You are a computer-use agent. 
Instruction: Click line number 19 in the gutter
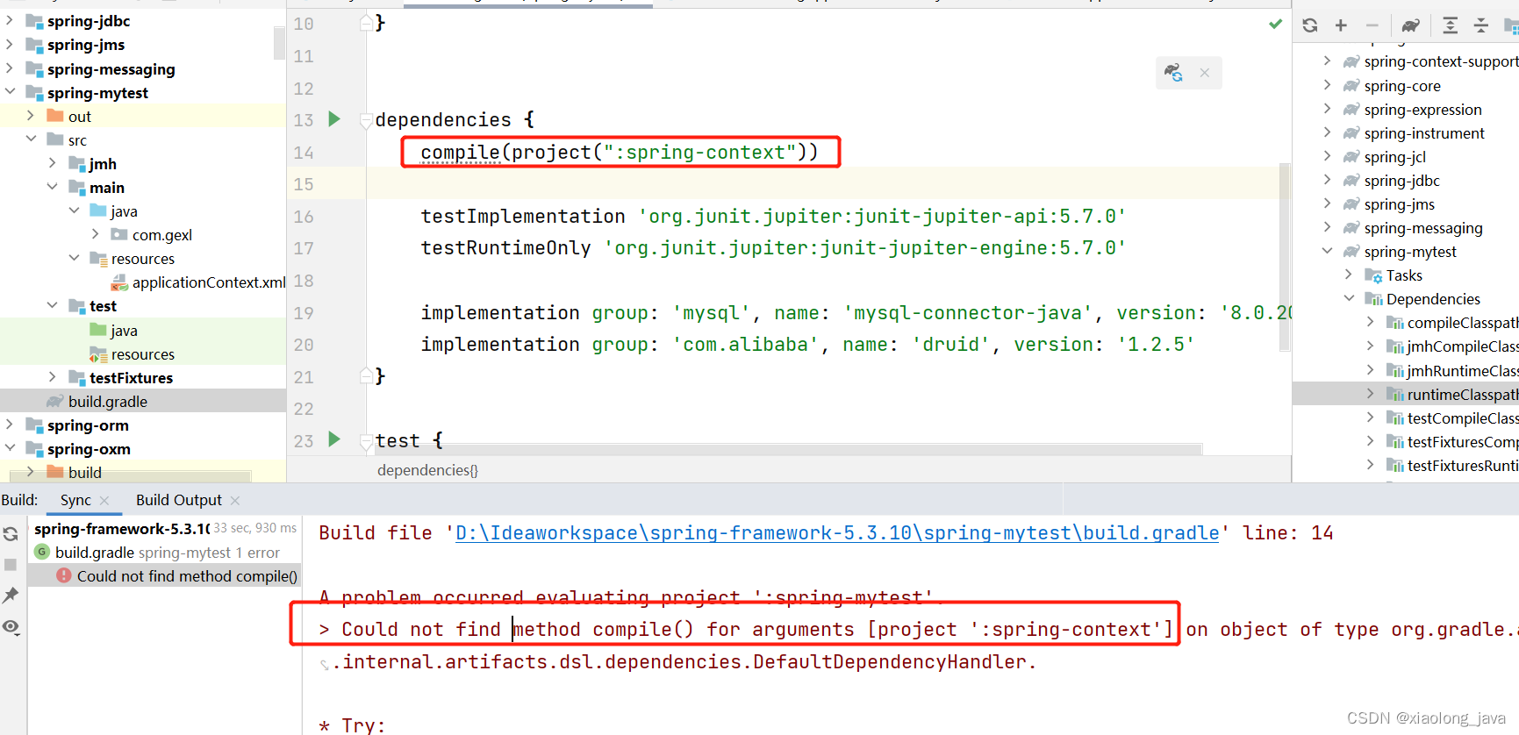coord(304,313)
